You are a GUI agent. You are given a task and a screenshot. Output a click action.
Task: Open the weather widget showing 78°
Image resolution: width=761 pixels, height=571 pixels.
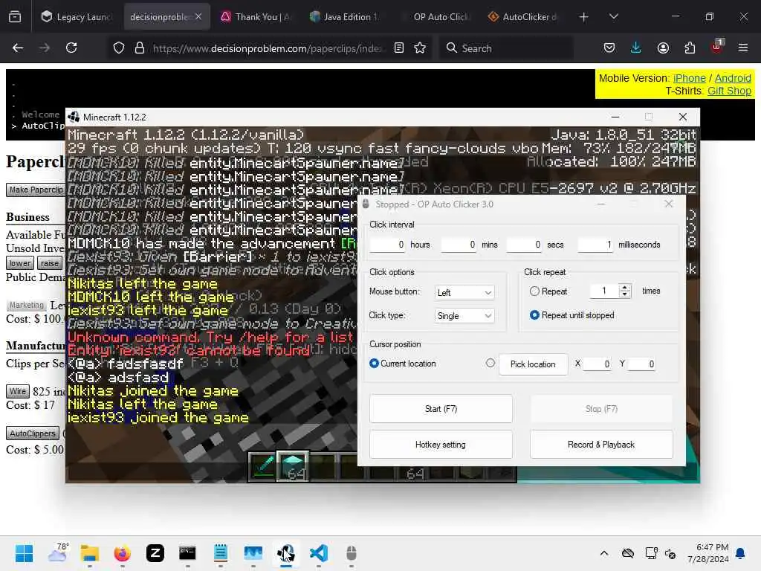pos(57,553)
